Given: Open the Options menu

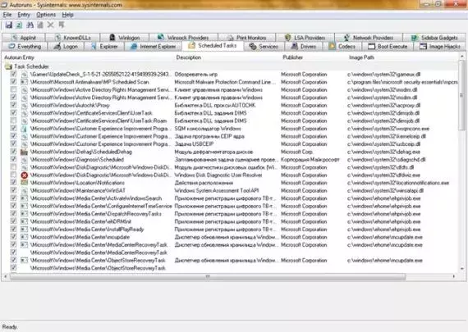Looking at the screenshot, I should [x=46, y=15].
